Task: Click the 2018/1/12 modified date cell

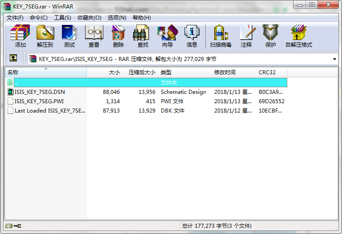Action: (233, 111)
